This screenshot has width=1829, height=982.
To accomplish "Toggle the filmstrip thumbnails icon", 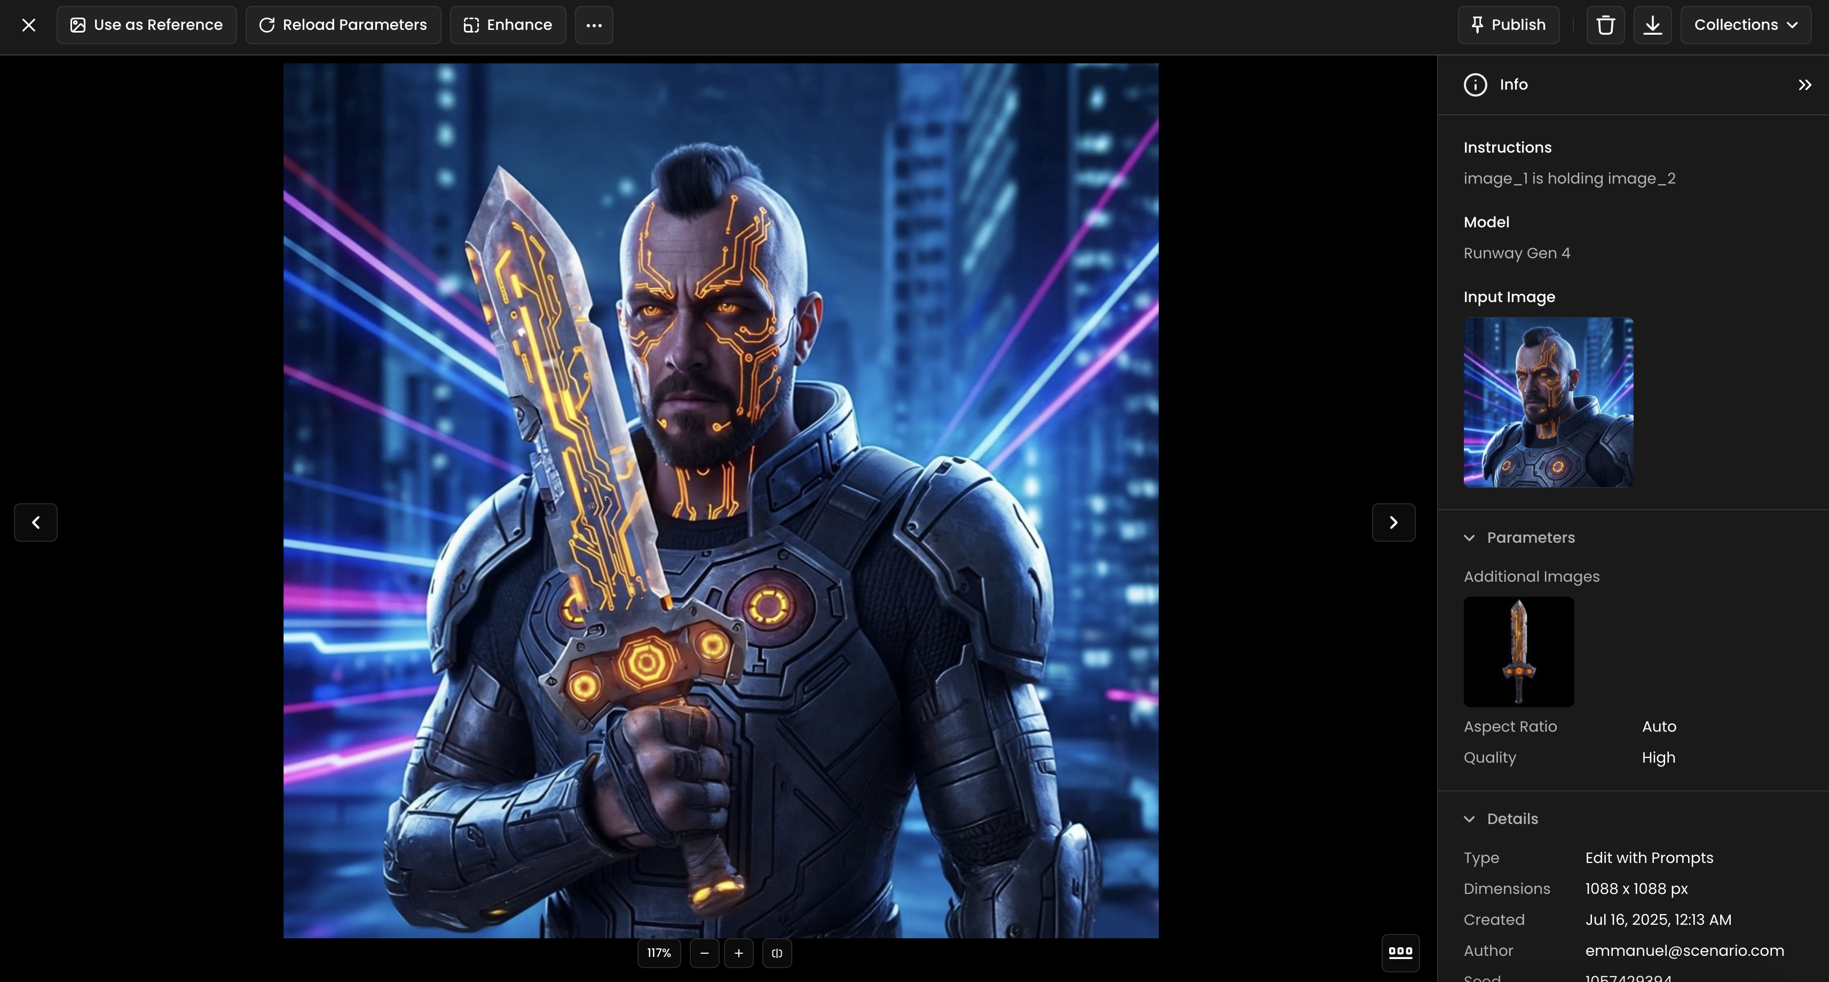I will tap(1400, 952).
